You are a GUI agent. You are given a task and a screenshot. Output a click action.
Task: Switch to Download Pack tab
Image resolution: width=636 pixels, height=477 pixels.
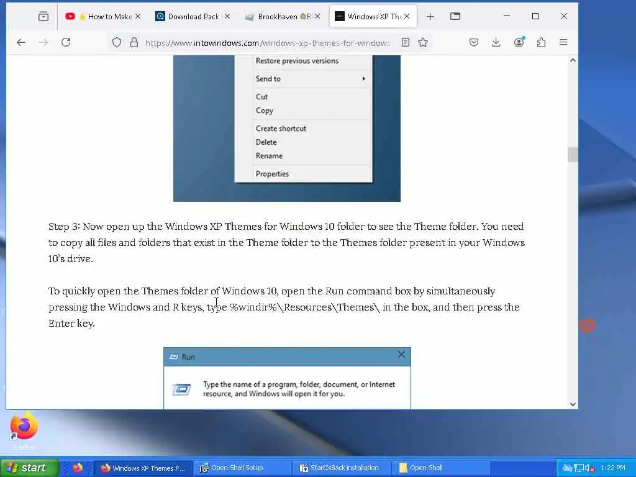(193, 16)
